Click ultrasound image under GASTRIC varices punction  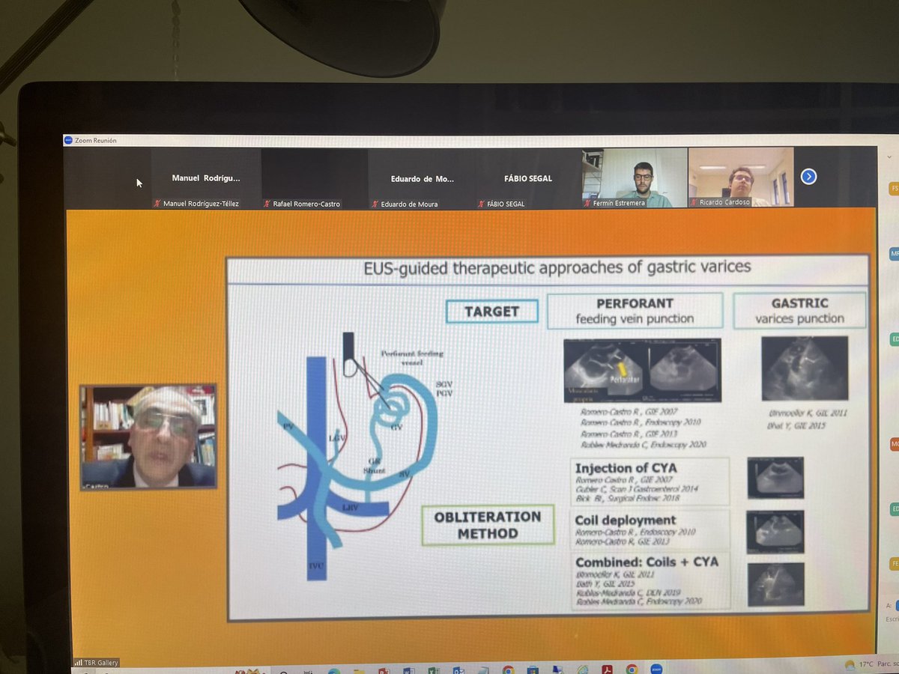point(805,368)
